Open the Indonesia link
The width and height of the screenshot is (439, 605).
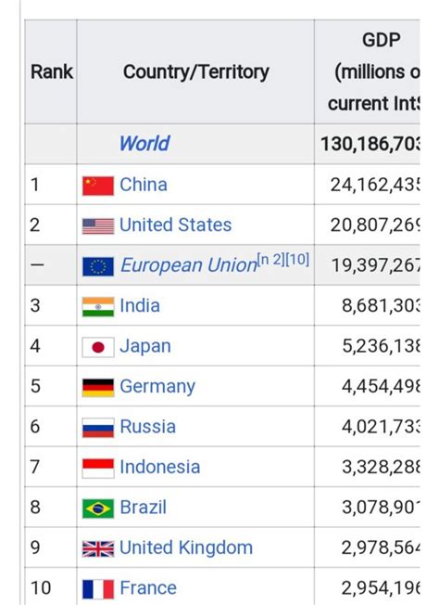[x=160, y=467]
